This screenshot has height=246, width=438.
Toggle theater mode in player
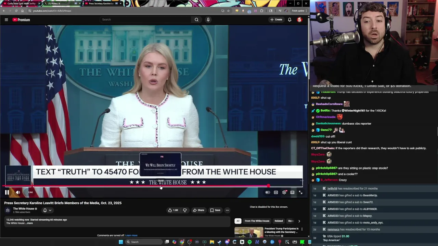point(292,192)
